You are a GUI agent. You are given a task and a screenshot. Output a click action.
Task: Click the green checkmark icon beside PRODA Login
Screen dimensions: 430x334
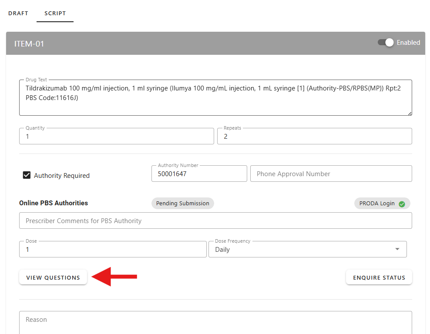(x=402, y=204)
